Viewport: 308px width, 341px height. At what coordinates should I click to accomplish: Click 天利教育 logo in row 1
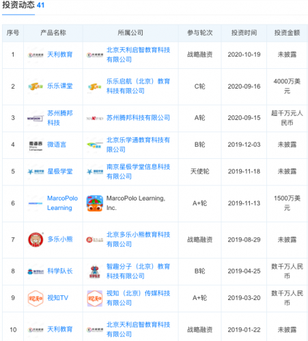(x=36, y=55)
